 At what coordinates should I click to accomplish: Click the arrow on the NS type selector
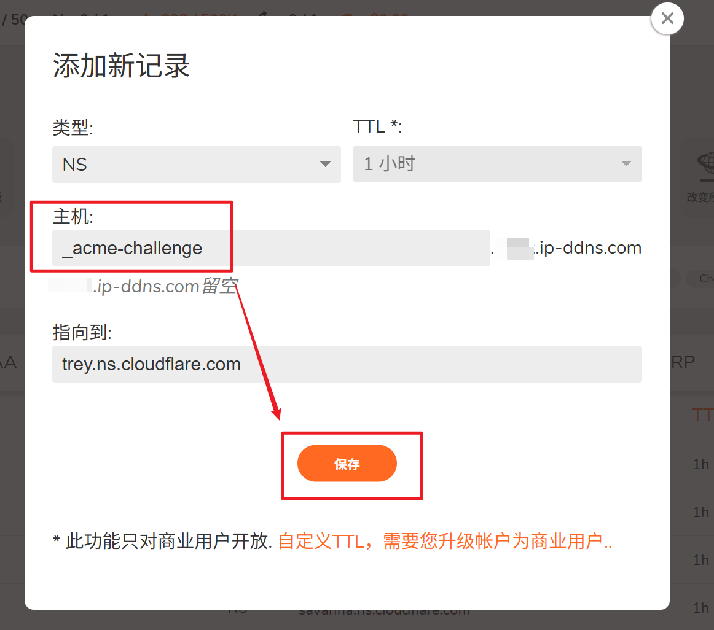point(325,165)
